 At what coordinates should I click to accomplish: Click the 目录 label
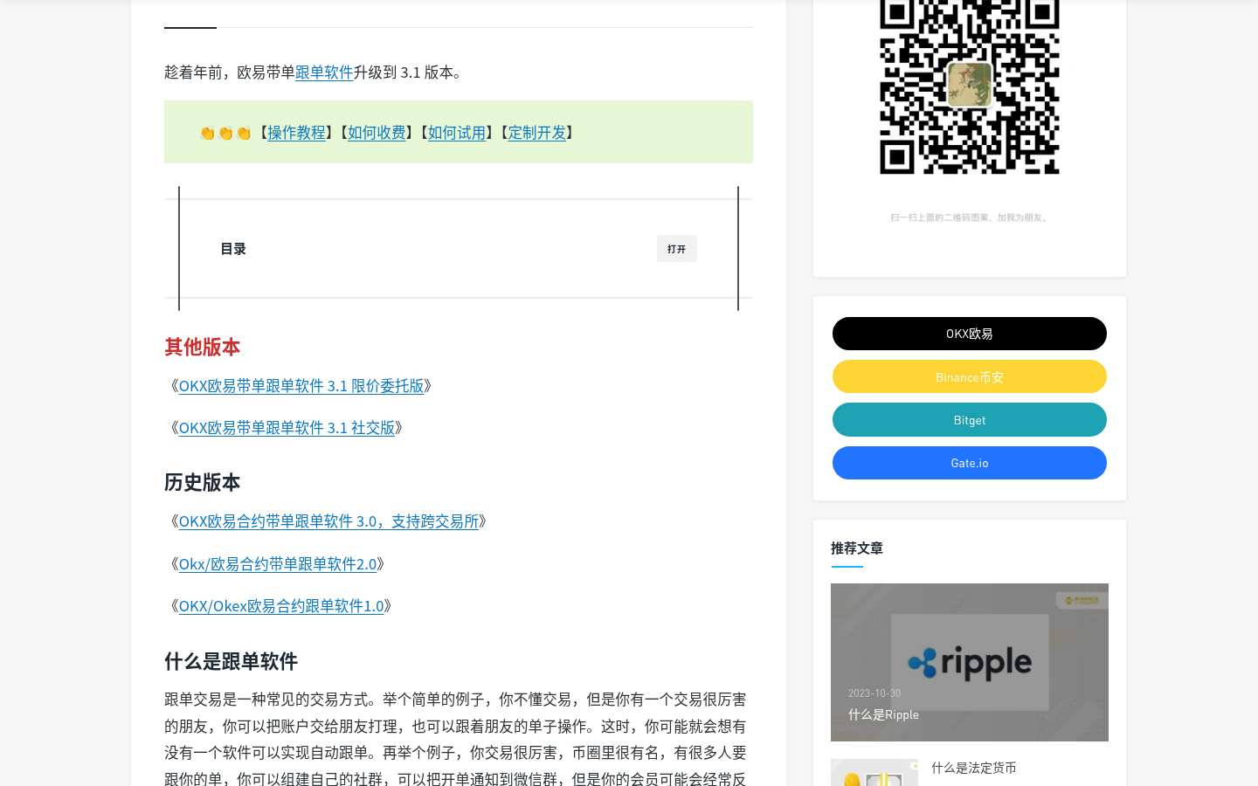click(233, 249)
